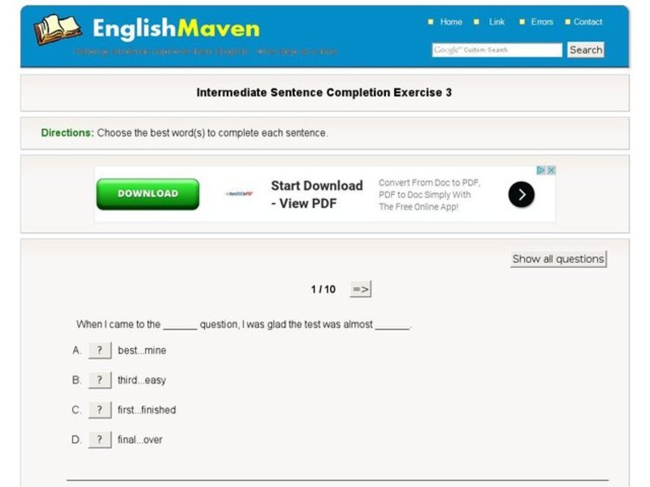Reveal the answer for choice B third...easy
The image size is (650, 487).
pos(99,379)
